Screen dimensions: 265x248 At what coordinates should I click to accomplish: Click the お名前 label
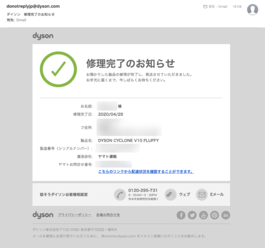click(x=86, y=106)
